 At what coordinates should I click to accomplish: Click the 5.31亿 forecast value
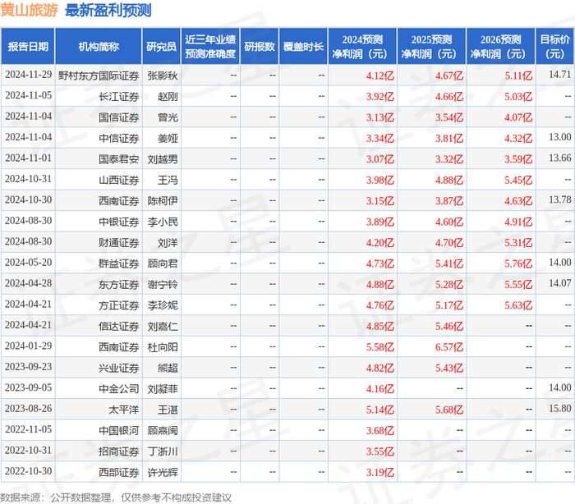point(518,243)
